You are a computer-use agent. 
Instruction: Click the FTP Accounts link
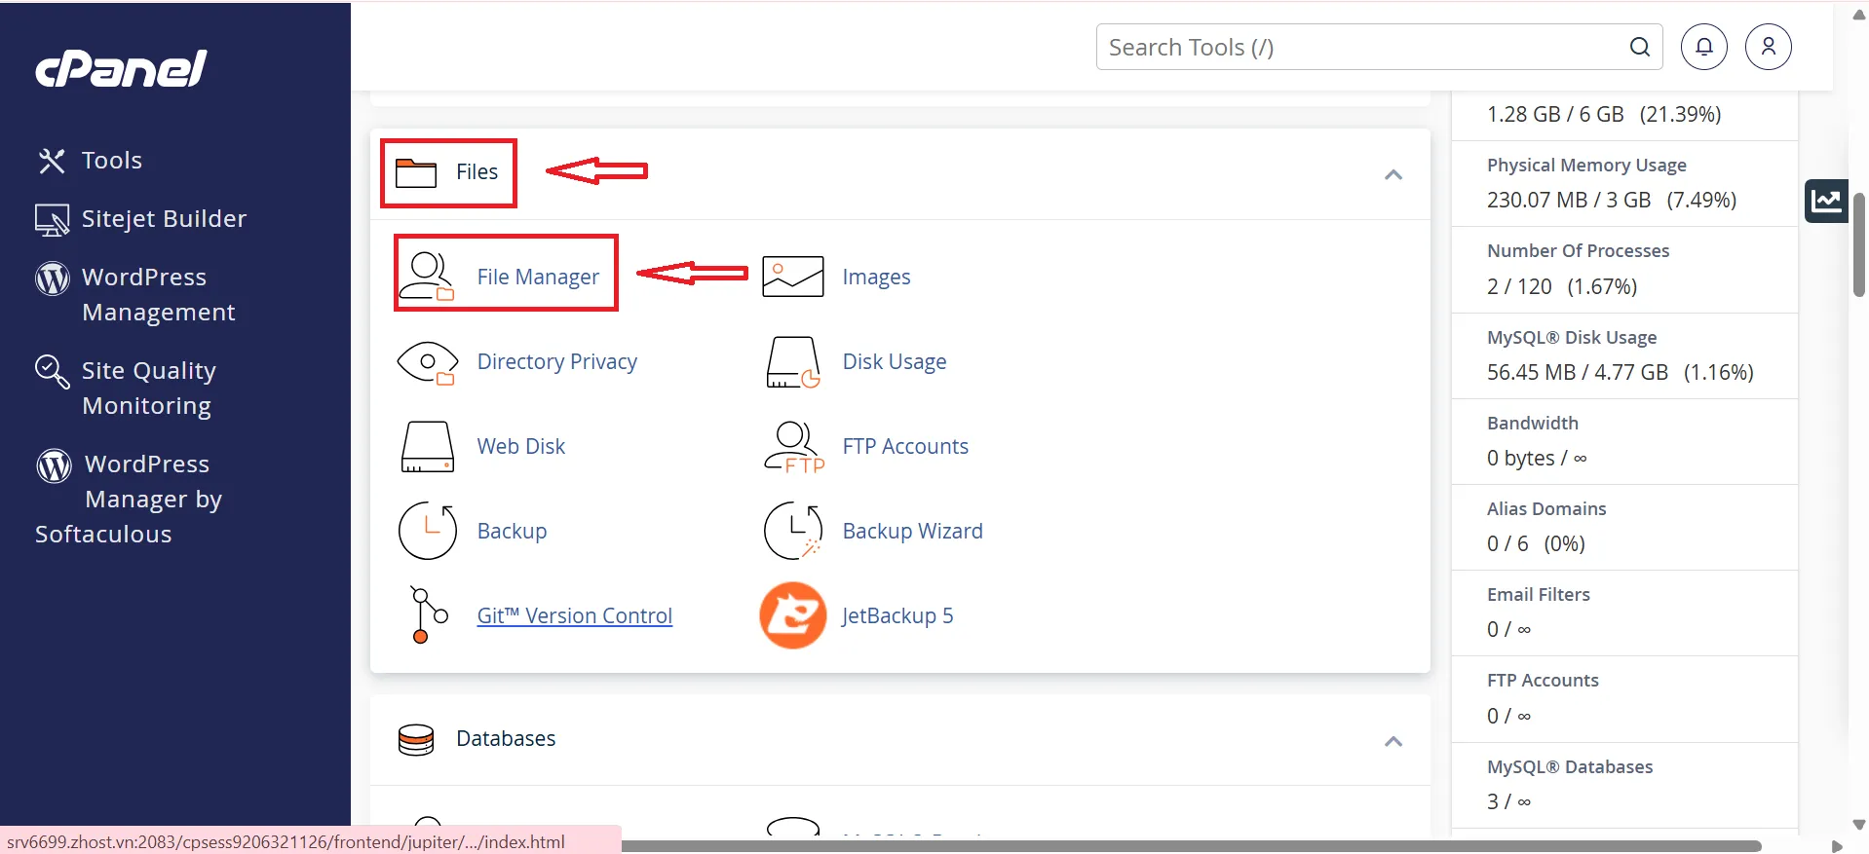click(x=904, y=447)
